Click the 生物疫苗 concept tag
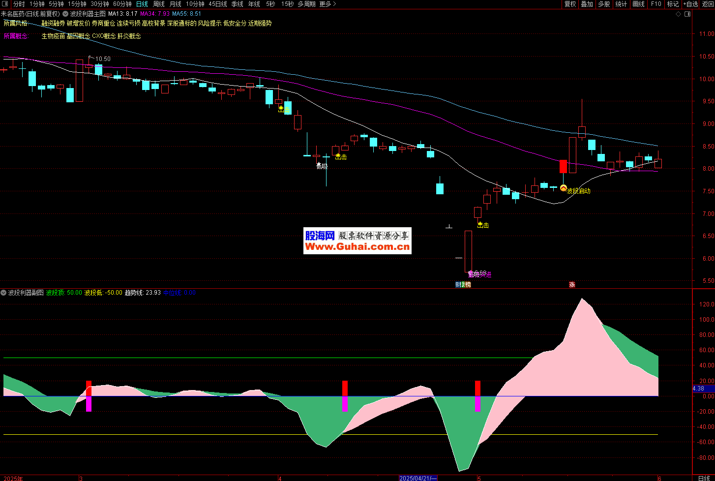Viewport: 715px width, 481px height. coord(53,36)
